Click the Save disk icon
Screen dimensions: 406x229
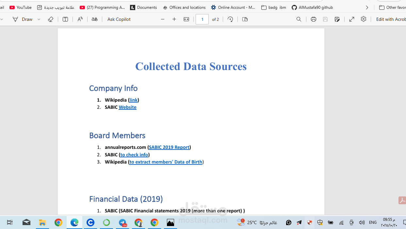click(325, 19)
